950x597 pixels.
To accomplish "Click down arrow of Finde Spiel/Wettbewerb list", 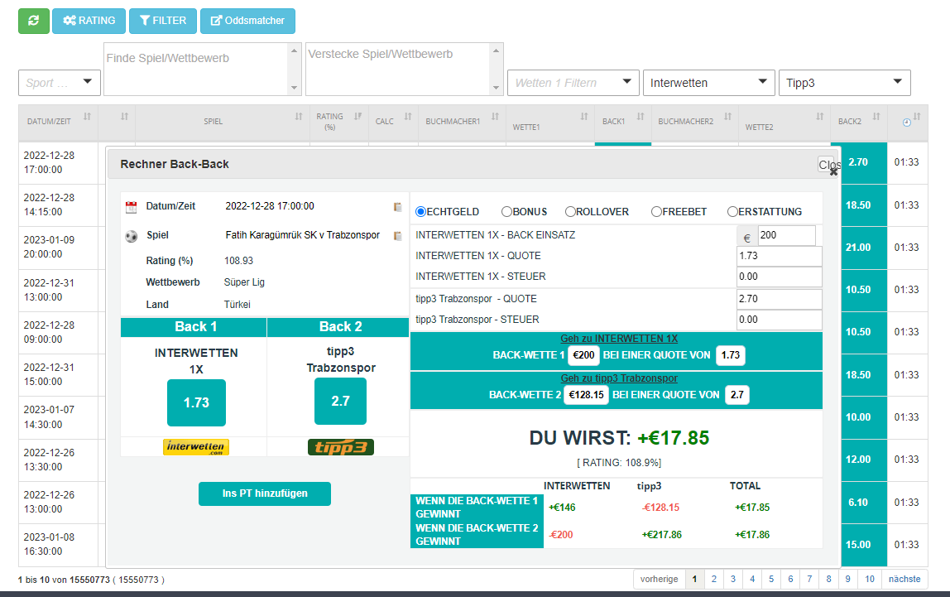I will [x=294, y=88].
